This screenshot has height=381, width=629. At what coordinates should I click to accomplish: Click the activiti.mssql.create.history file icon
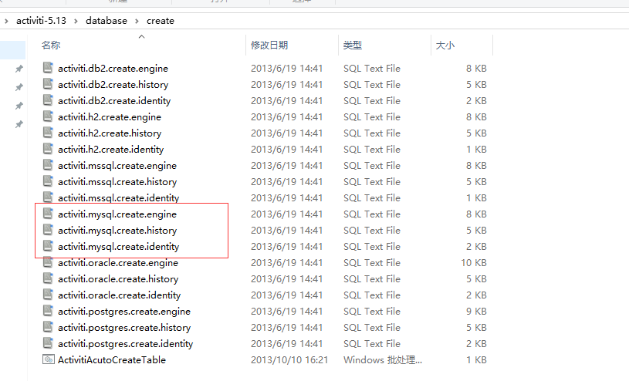[x=48, y=181]
